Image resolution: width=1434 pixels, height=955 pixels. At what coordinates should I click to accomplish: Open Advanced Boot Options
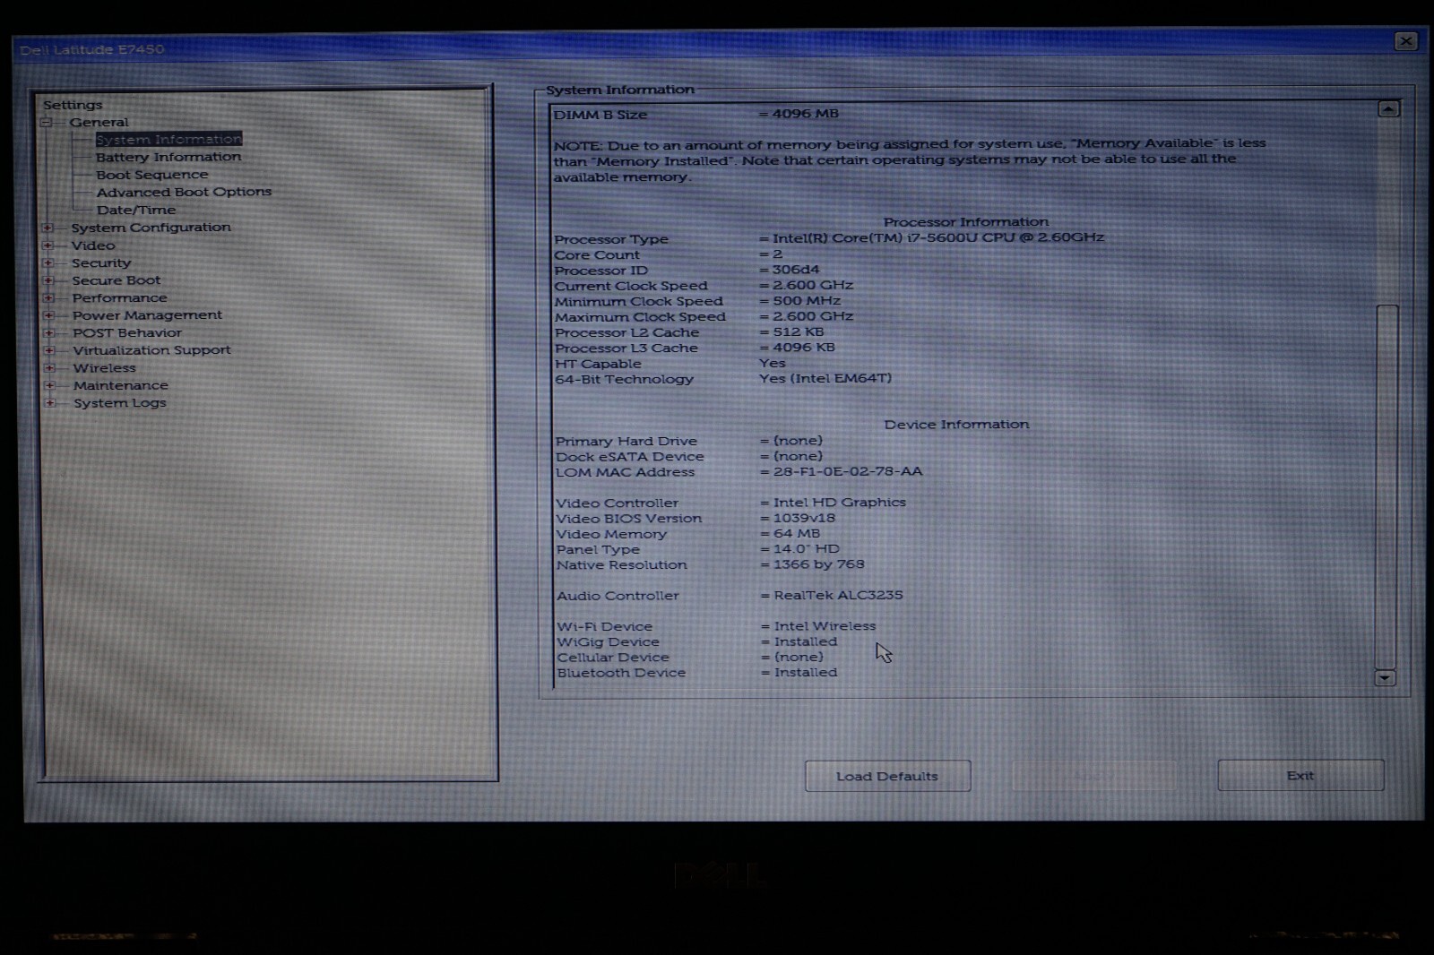click(184, 192)
